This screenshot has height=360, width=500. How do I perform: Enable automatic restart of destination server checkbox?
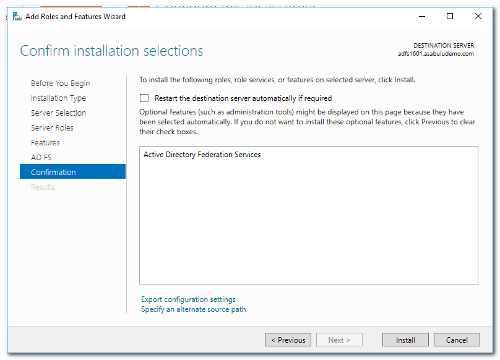coord(144,98)
